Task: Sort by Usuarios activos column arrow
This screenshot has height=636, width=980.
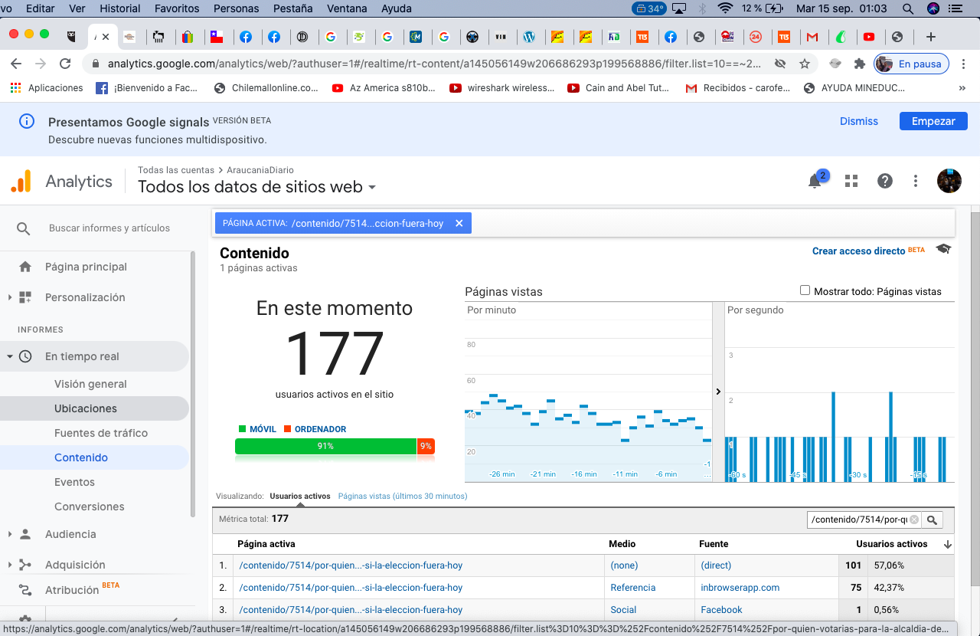Action: pos(948,544)
